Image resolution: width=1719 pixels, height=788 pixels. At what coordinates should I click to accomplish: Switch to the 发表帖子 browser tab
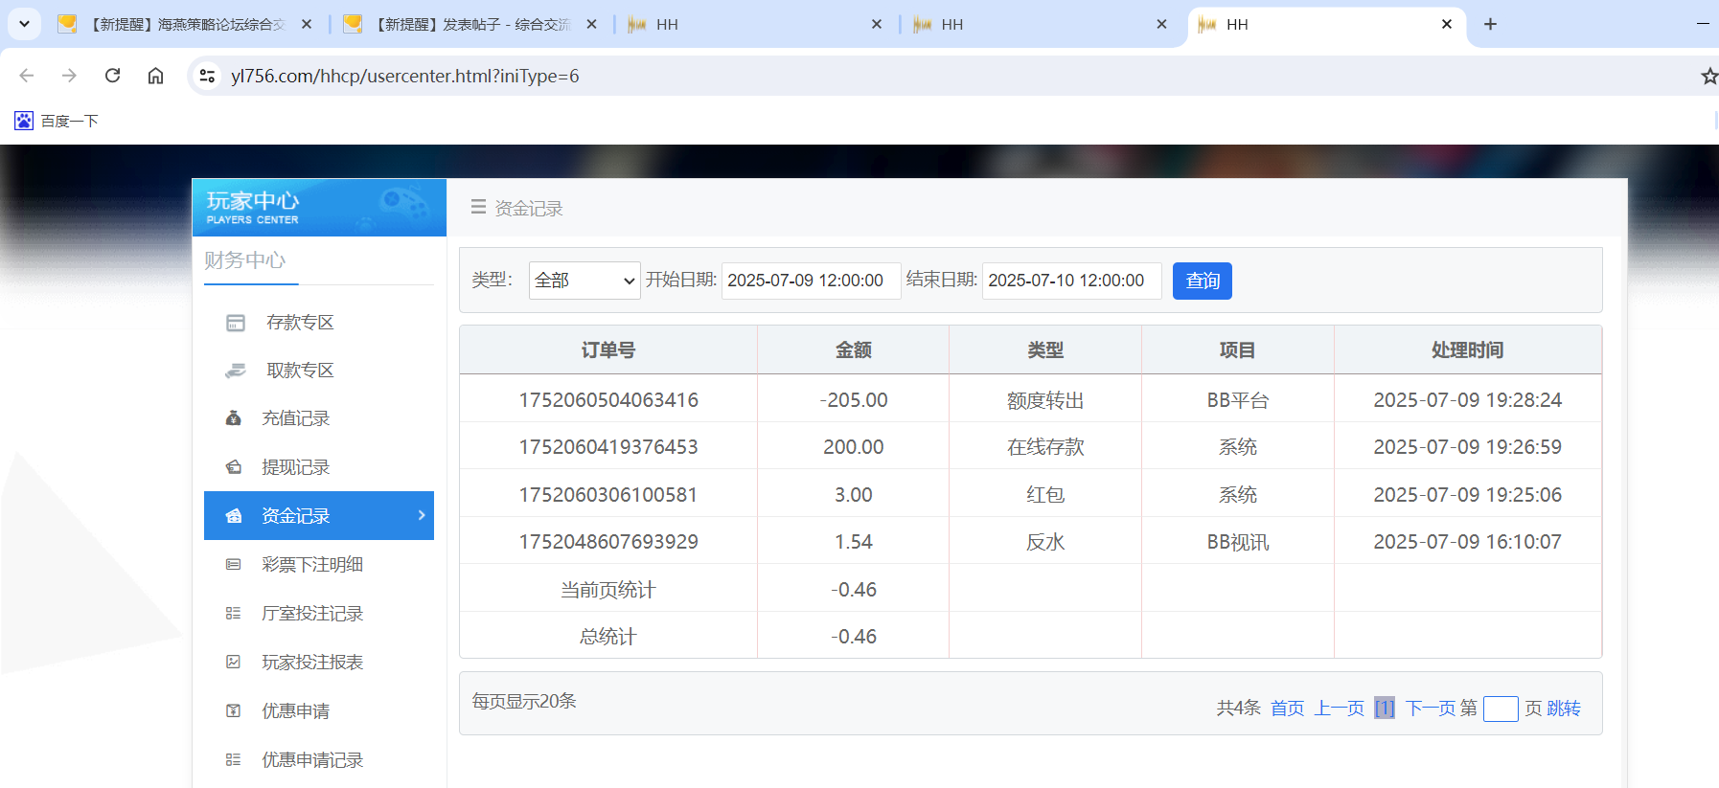[x=470, y=25]
